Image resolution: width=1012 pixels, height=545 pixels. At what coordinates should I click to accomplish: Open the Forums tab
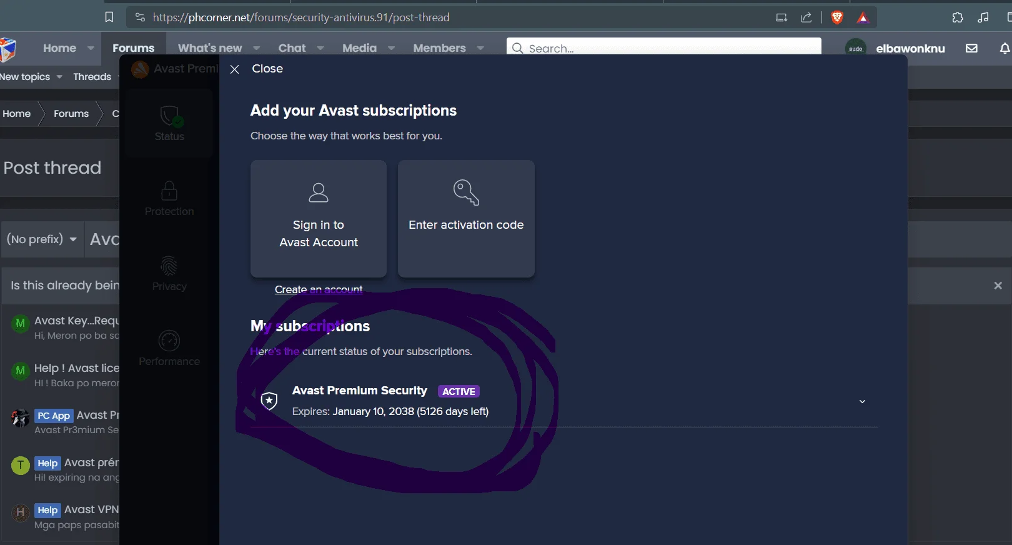[x=133, y=48]
